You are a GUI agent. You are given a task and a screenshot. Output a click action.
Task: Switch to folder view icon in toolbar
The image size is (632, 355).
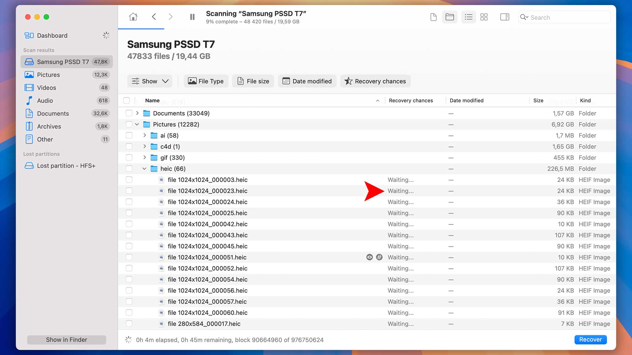coord(450,17)
